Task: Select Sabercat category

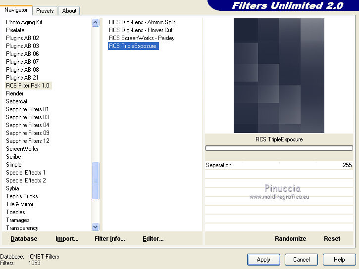Action: [x=17, y=101]
